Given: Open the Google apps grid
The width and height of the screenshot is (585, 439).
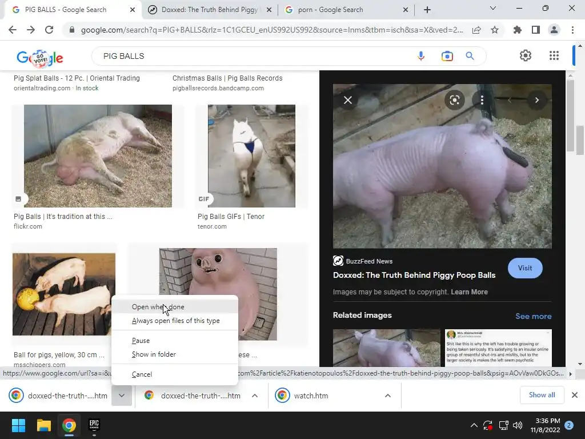Looking at the screenshot, I should click(x=554, y=55).
